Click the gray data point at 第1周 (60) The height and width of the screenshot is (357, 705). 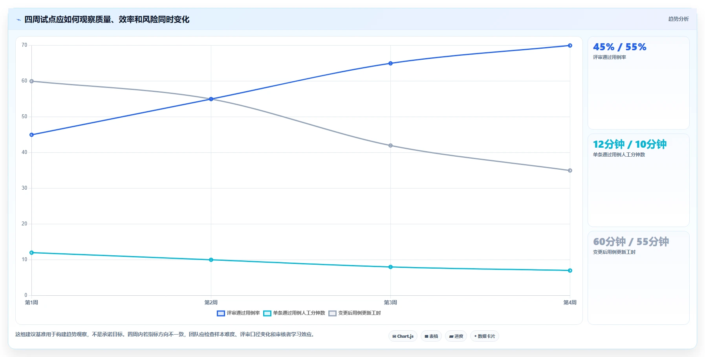click(32, 81)
